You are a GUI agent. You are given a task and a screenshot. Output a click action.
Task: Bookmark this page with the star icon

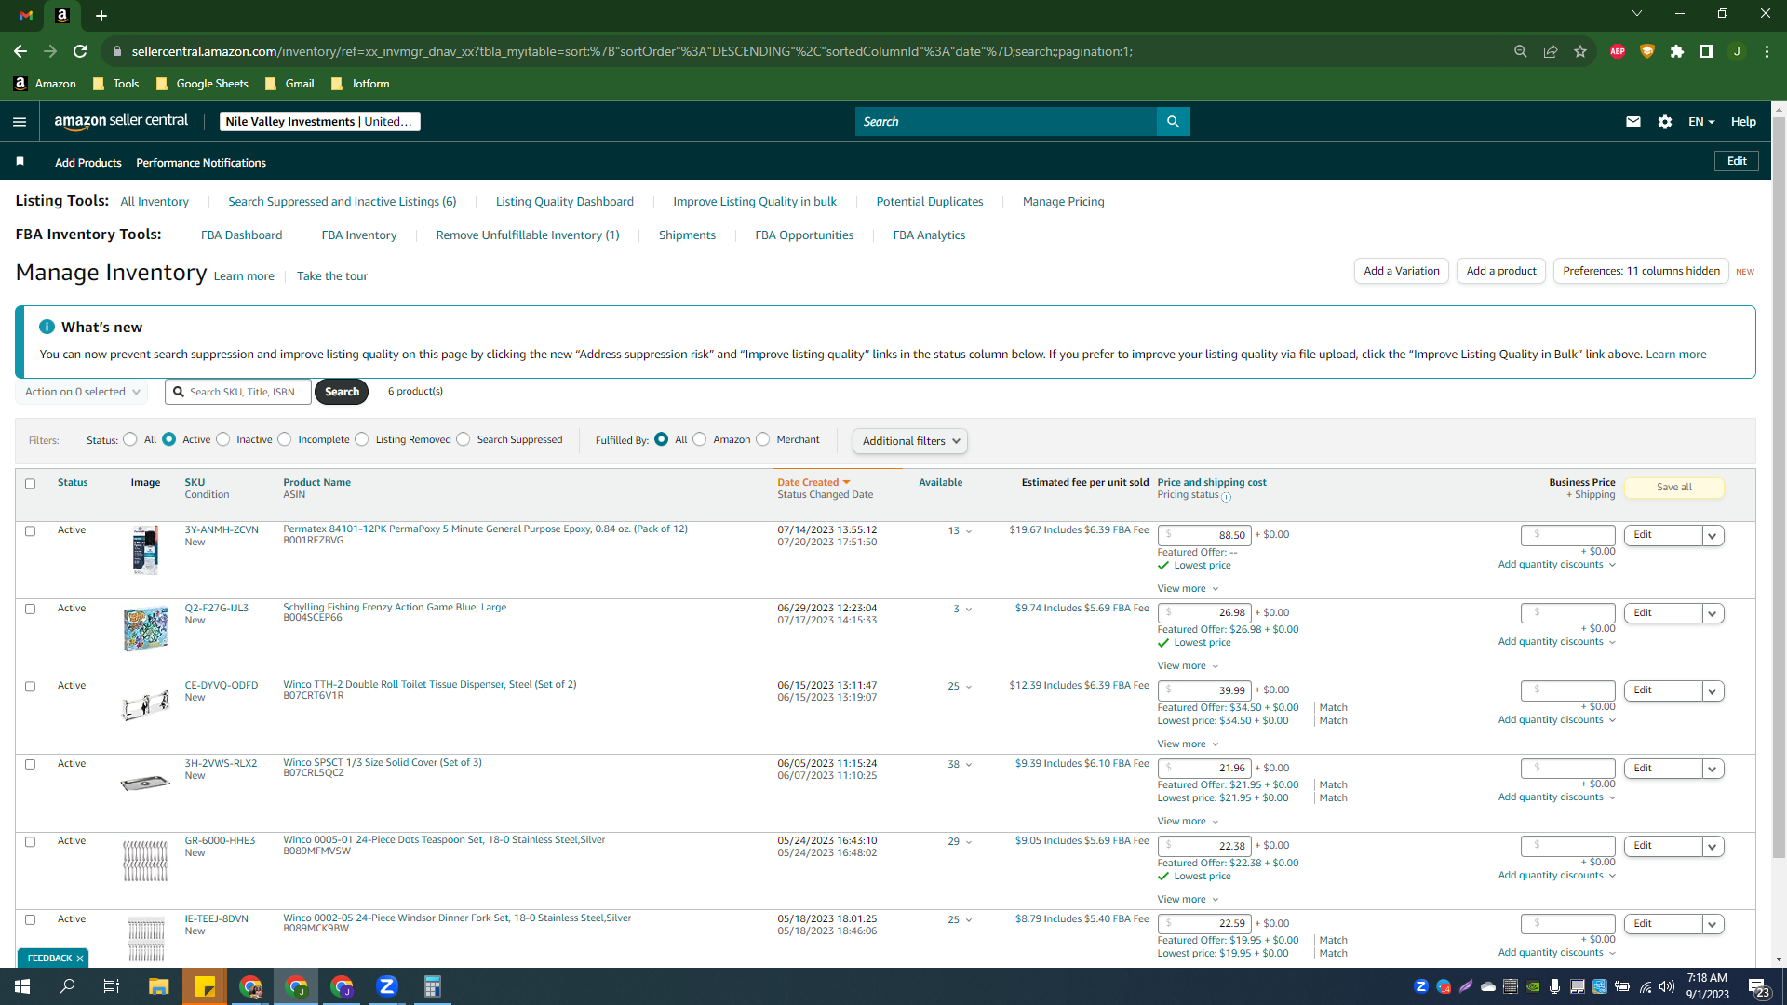(x=1580, y=51)
